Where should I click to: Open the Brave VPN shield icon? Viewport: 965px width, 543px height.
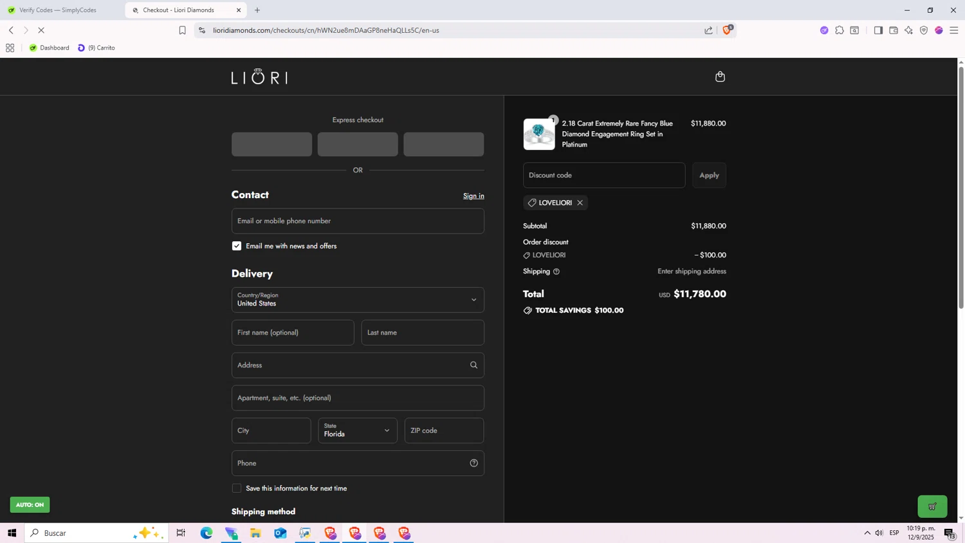[924, 30]
